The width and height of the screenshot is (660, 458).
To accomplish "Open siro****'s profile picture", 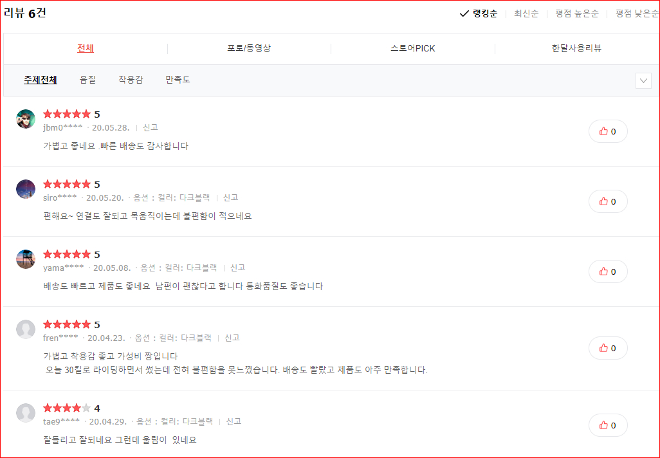I will point(26,188).
